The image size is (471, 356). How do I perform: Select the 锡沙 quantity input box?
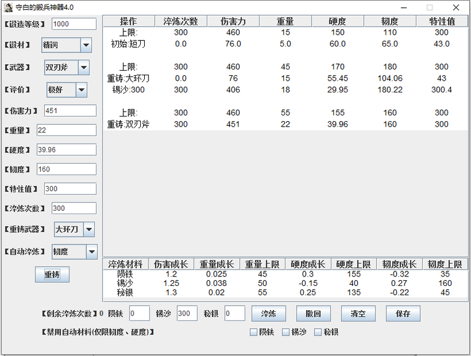[187, 314]
